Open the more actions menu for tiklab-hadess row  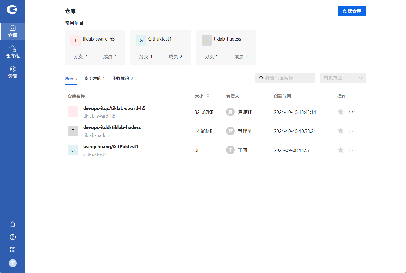pos(352,131)
